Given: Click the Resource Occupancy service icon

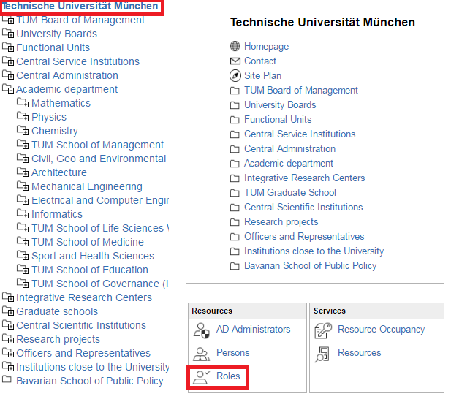Looking at the screenshot, I should [323, 330].
